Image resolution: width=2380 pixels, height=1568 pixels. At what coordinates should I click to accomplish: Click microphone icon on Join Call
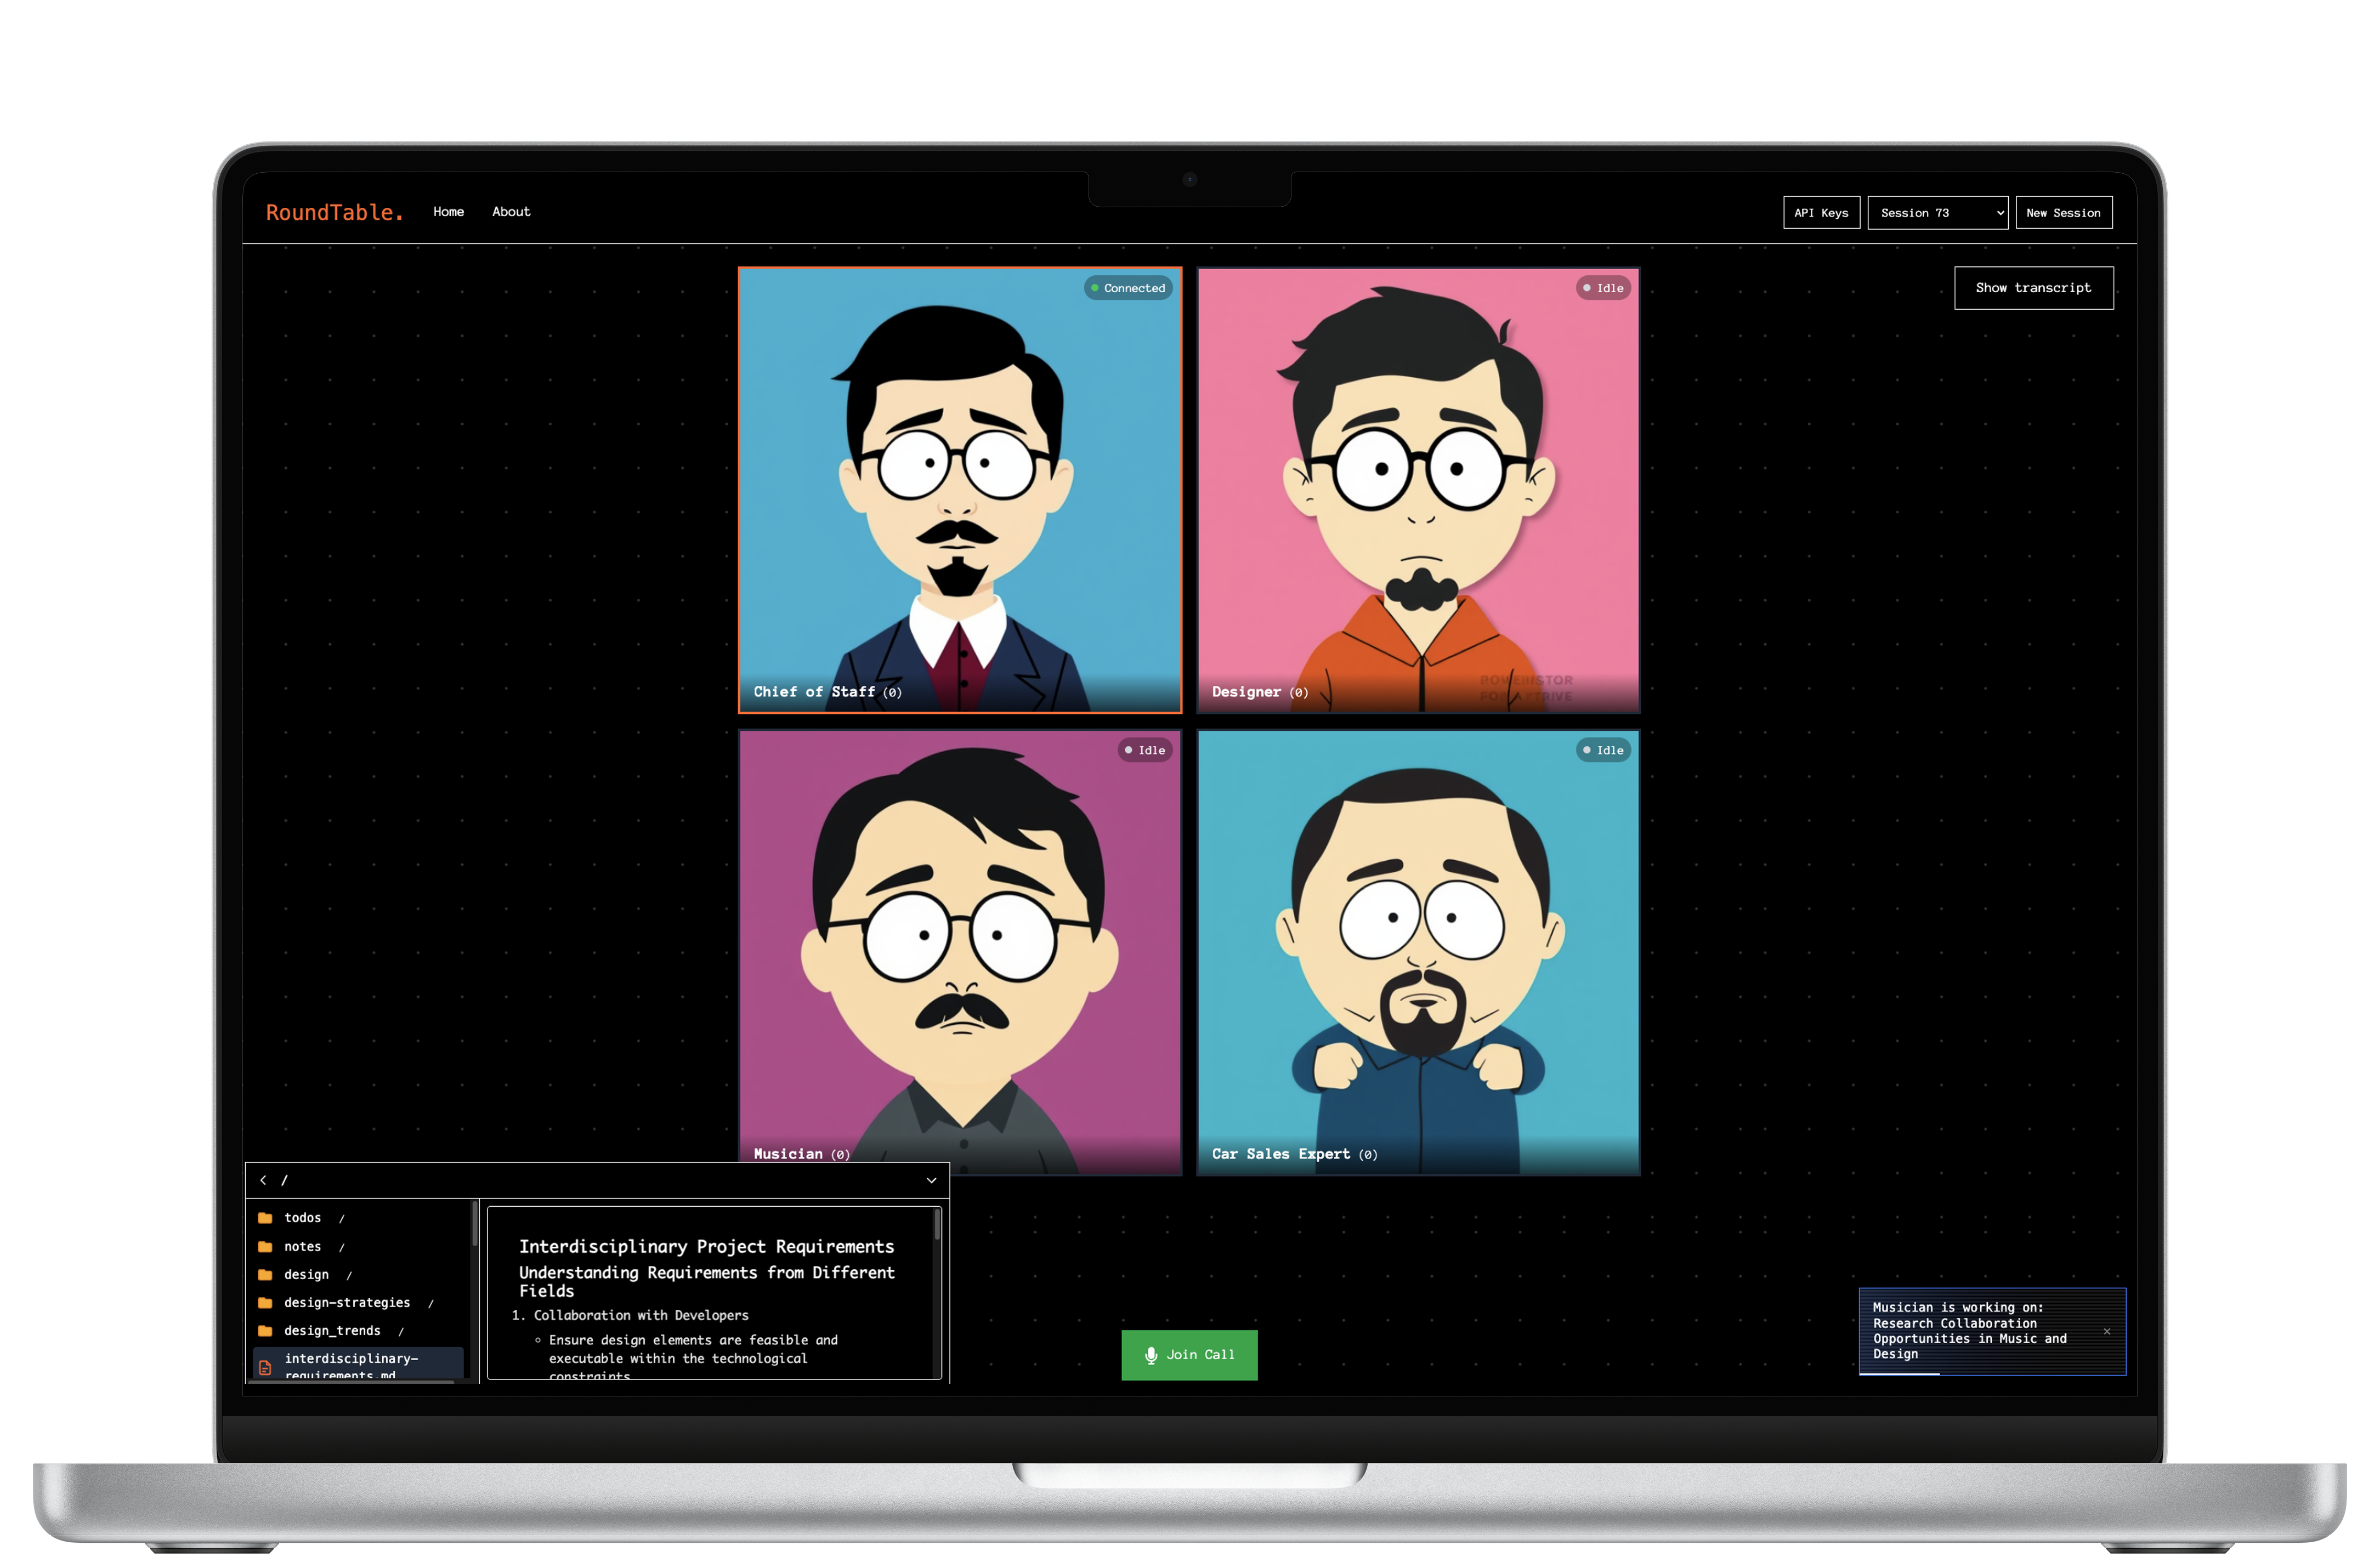click(1151, 1355)
